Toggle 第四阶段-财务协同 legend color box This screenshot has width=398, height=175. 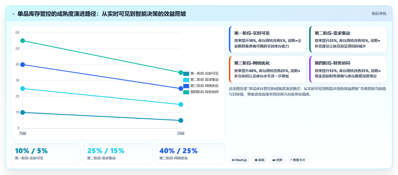(x=186, y=92)
